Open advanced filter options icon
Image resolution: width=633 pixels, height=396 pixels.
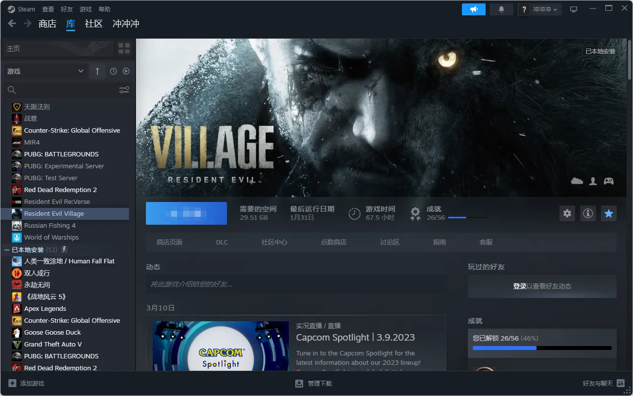point(124,90)
